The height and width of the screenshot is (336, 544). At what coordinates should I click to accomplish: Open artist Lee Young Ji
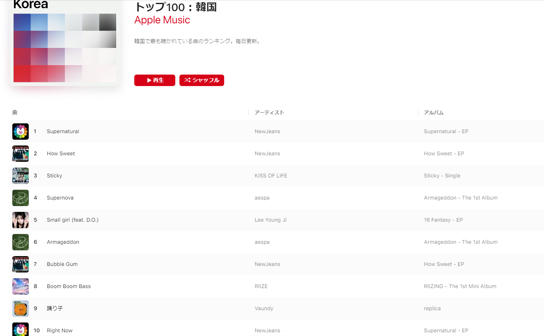tap(271, 220)
